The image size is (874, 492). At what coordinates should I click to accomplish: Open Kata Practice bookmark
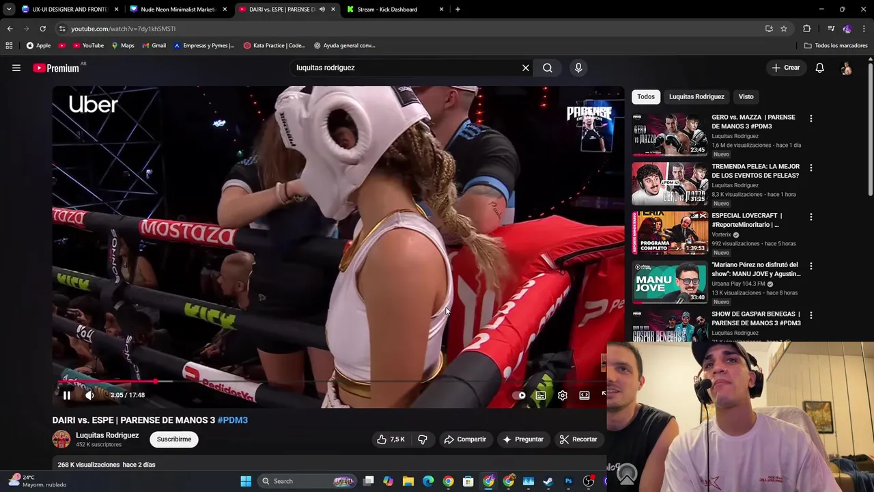[274, 45]
